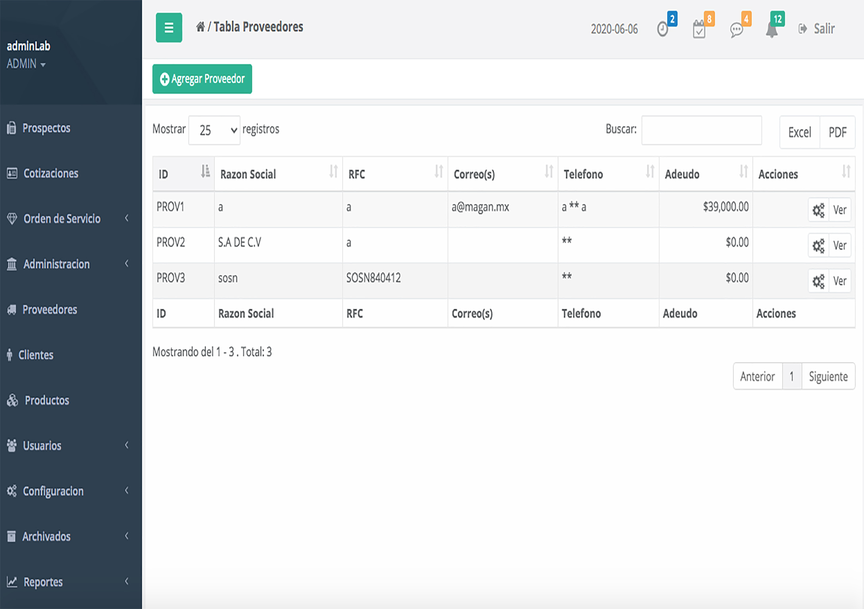Expand Archivados submenu chevron

pos(127,536)
